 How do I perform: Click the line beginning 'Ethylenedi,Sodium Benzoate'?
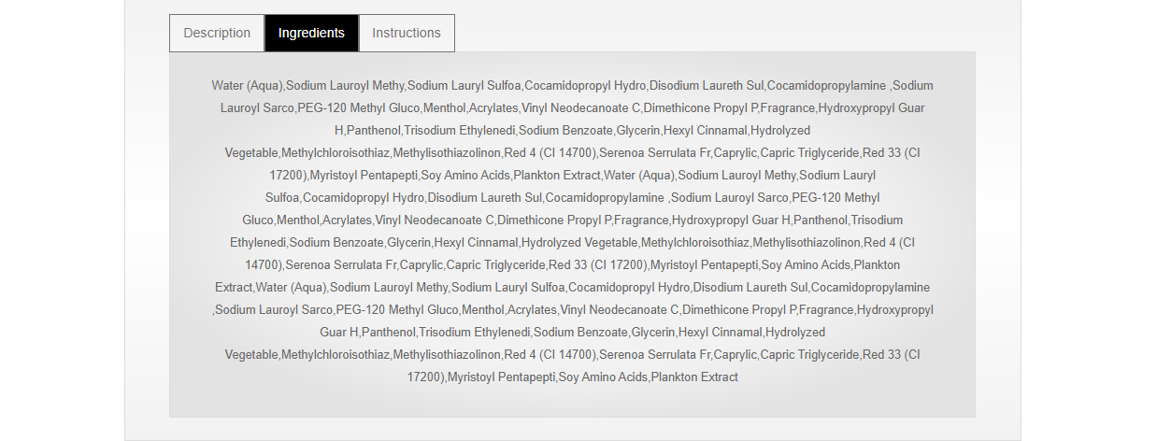pos(572,243)
